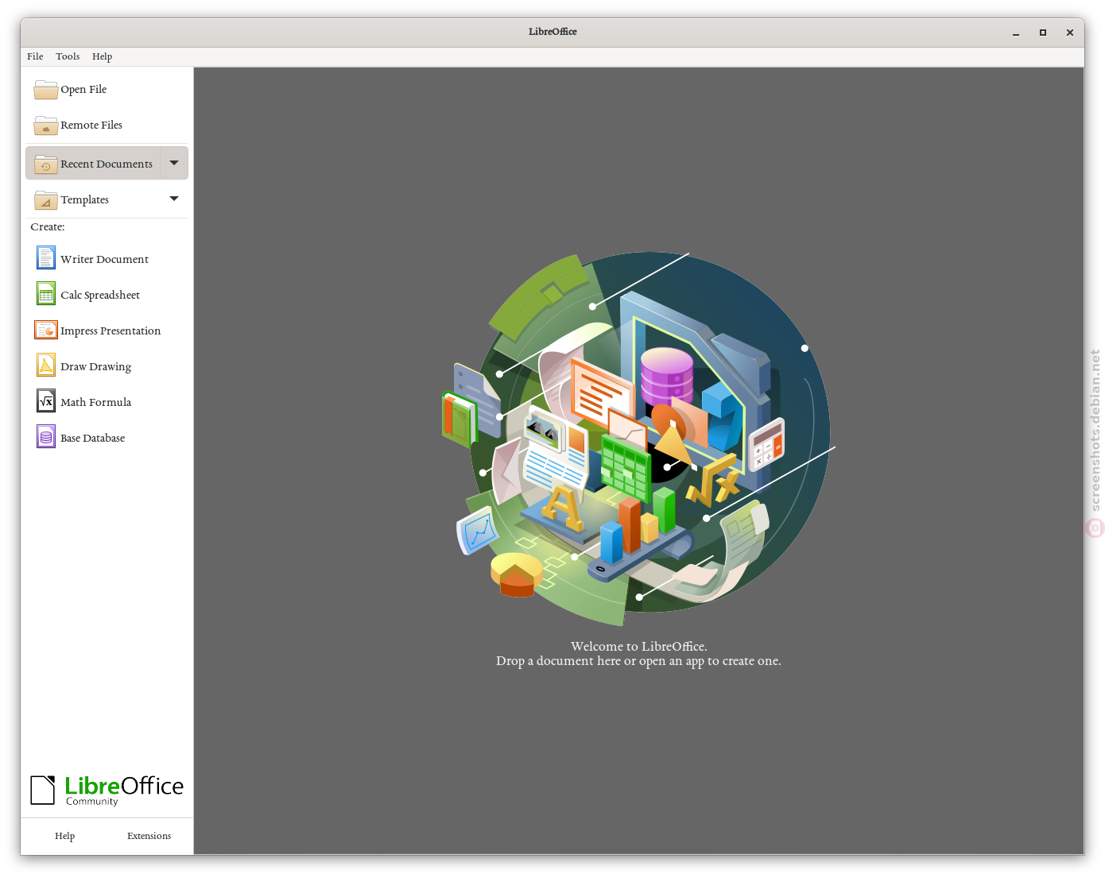Select the Remote Files label

coord(91,125)
